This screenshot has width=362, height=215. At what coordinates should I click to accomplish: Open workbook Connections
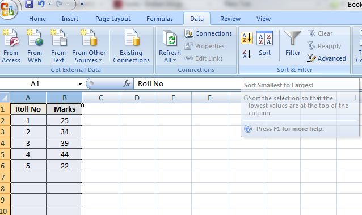point(208,33)
